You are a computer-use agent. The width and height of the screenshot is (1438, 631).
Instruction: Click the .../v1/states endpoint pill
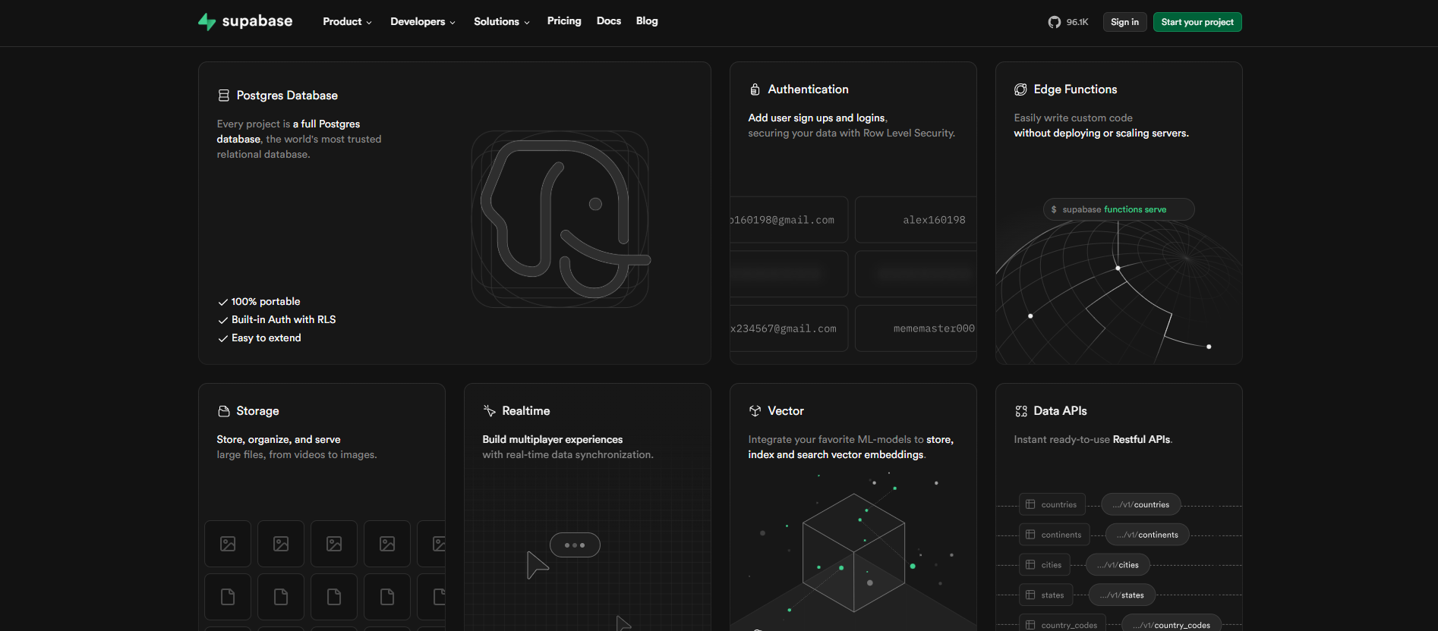coord(1122,595)
